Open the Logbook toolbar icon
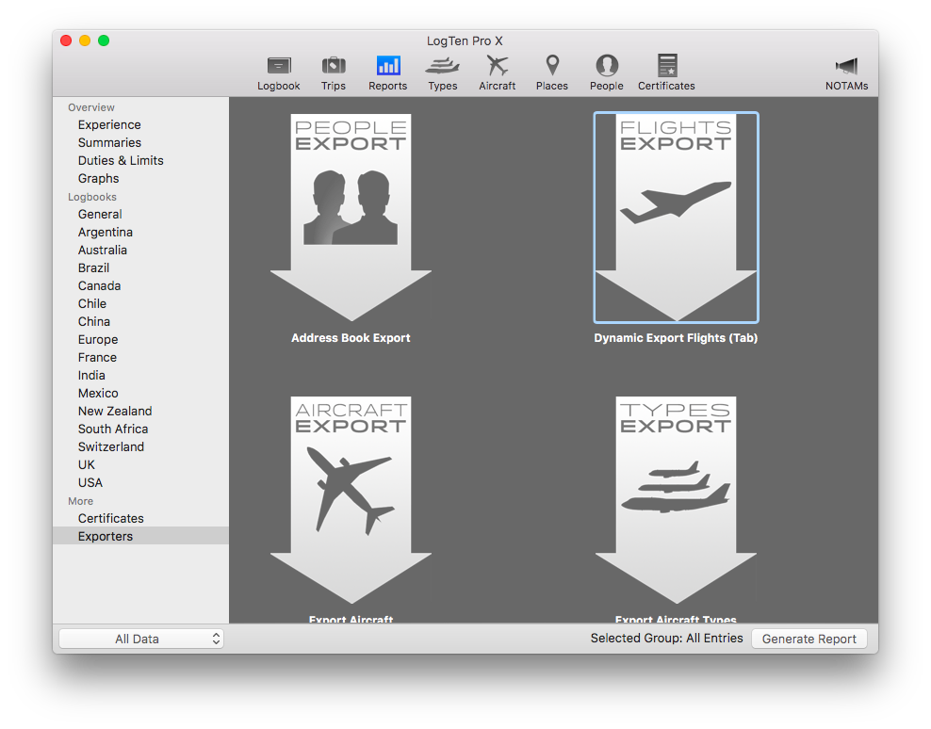 279,67
